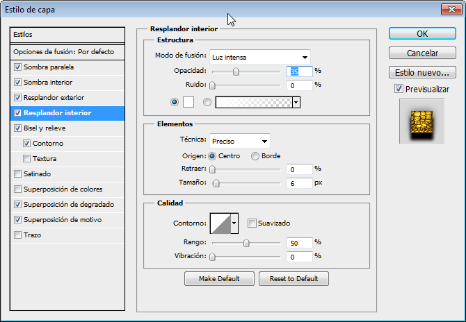Open the gradient picker arrow
The width and height of the screenshot is (466, 322).
(296, 102)
